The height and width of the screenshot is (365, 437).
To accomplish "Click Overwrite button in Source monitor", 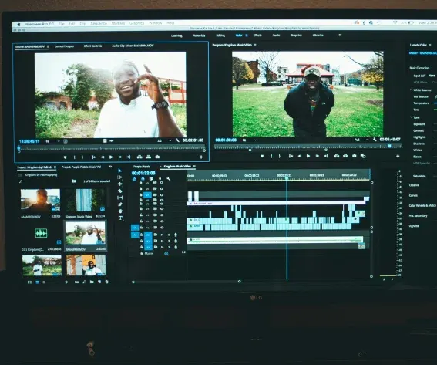I will tap(149, 157).
